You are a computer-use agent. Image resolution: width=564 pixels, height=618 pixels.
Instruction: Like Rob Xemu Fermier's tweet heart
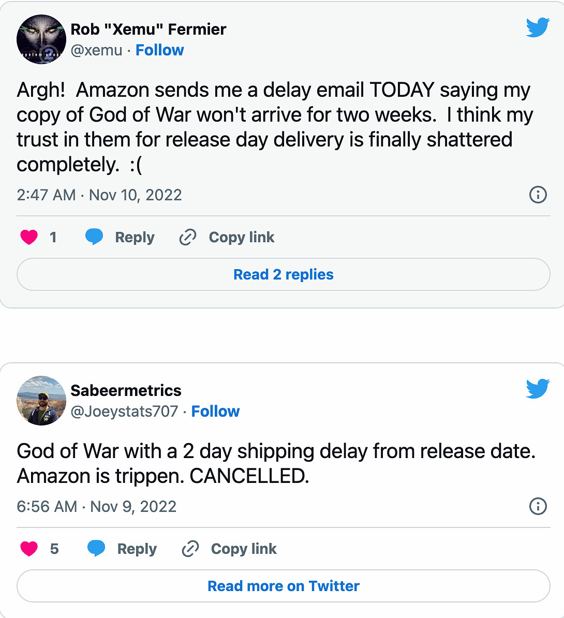click(x=29, y=237)
